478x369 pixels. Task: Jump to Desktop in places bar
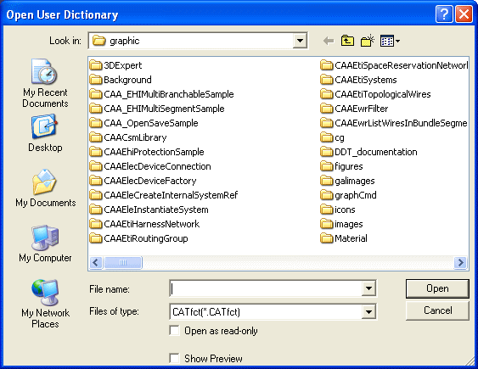[45, 133]
